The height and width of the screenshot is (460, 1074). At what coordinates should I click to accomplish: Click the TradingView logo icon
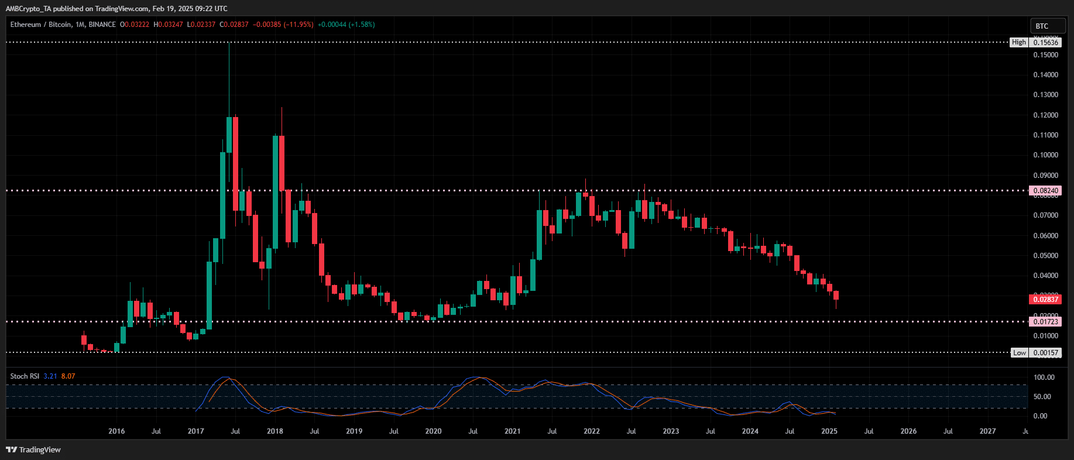click(11, 449)
